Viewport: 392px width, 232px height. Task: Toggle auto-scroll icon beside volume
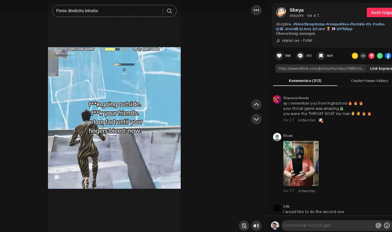pos(244,225)
